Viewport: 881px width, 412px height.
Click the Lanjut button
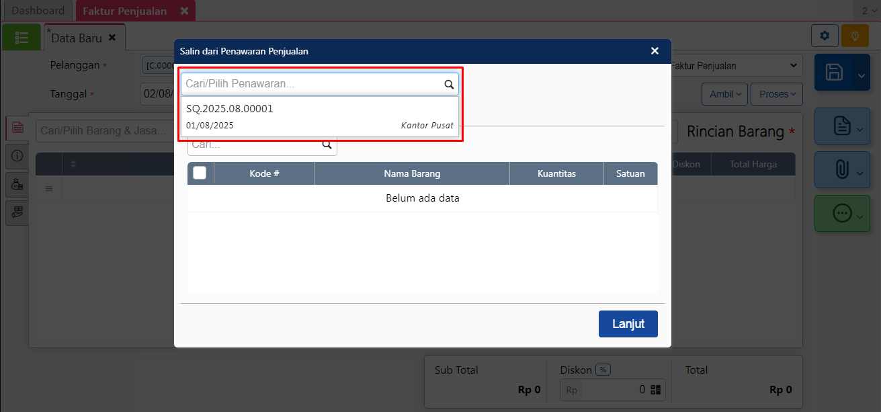628,324
